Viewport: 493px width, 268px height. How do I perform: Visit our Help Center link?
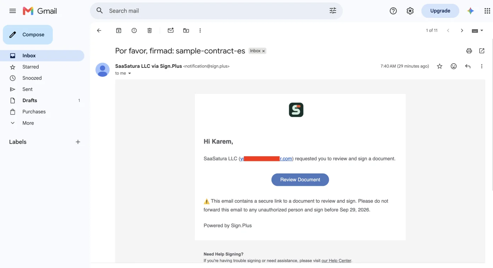coord(336,261)
